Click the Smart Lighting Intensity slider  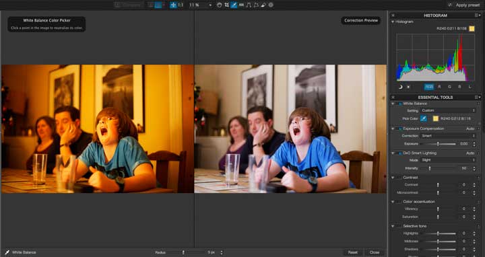[x=438, y=168]
